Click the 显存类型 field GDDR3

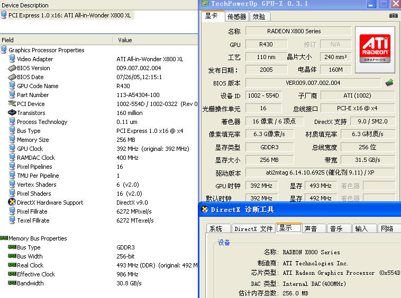point(270,147)
